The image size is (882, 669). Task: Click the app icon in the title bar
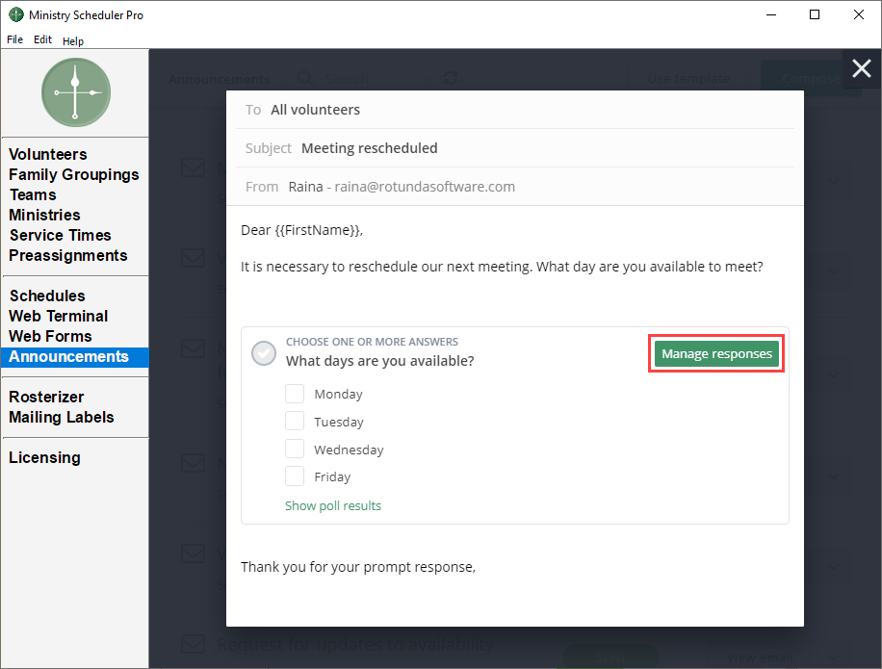pyautogui.click(x=16, y=14)
